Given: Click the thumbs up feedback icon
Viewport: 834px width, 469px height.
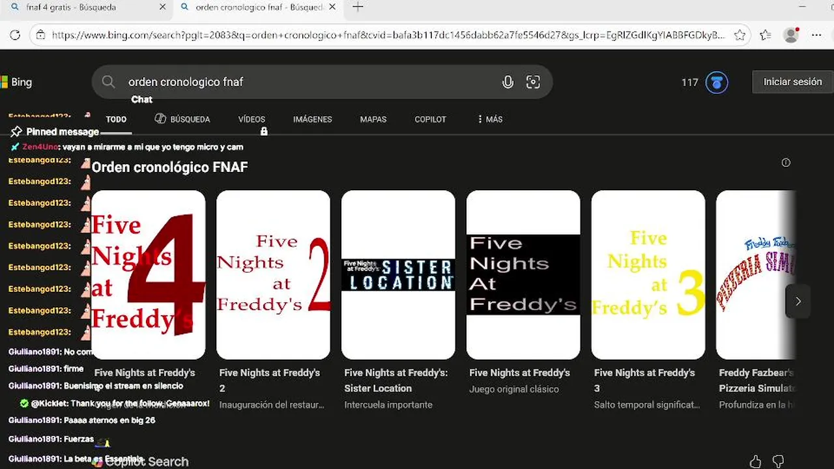Looking at the screenshot, I should (755, 461).
